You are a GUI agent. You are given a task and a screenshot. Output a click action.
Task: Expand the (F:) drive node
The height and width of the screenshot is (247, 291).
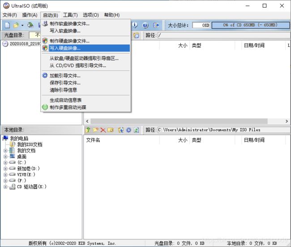coord(5,180)
